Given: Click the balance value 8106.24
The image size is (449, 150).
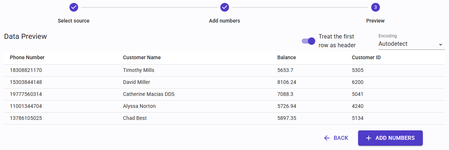Looking at the screenshot, I should point(287,82).
